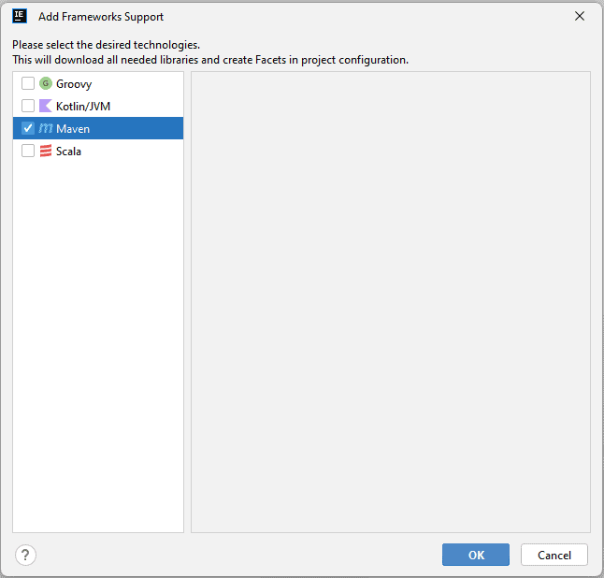Viewport: 604px width, 578px height.
Task: Check the Groovy framework checkbox
Action: pyautogui.click(x=28, y=83)
